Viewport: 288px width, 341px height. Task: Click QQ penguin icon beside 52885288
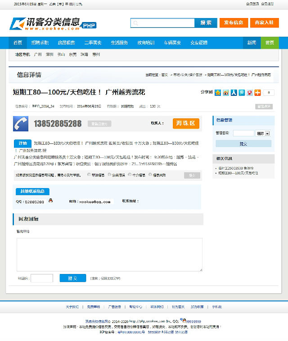51,201
